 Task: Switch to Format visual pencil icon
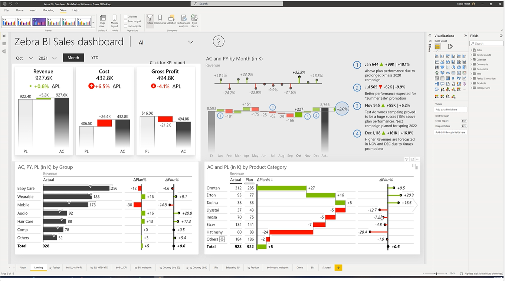coord(450,46)
